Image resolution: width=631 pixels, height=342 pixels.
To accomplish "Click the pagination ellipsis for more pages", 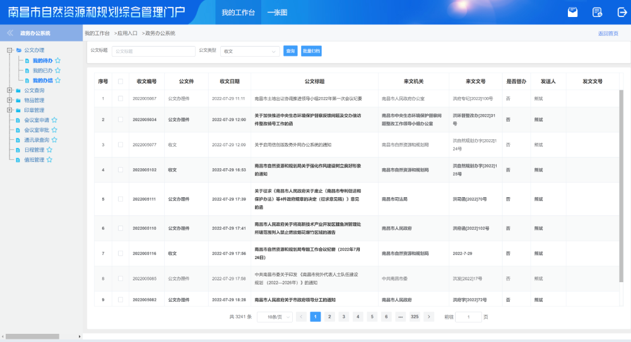I will point(401,317).
